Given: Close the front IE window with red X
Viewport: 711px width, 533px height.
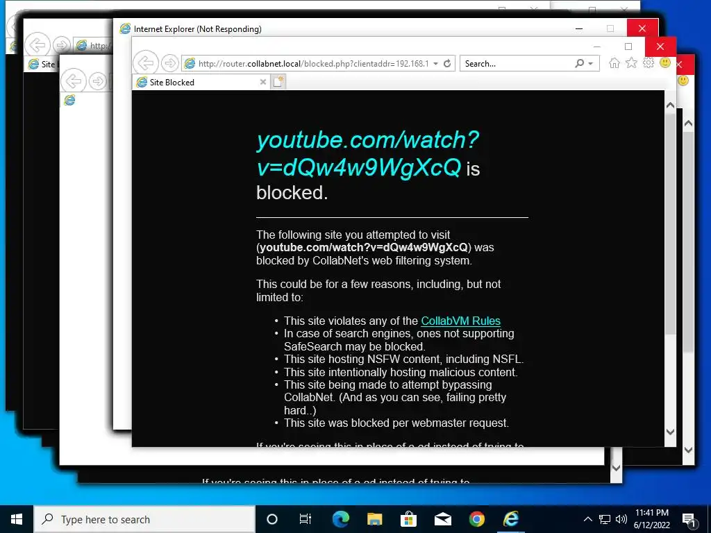Looking at the screenshot, I should (x=660, y=46).
